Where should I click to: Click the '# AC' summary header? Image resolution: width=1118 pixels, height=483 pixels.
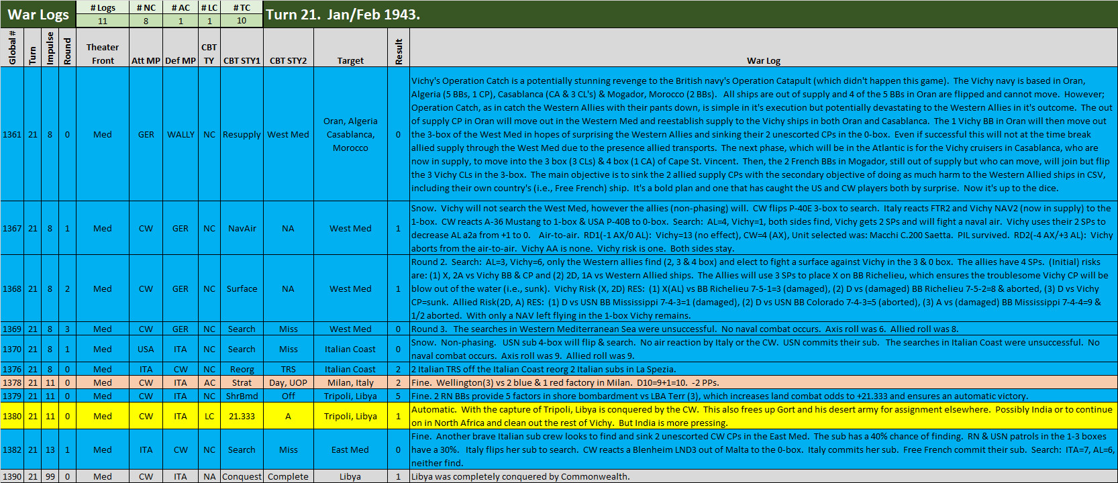181,7
